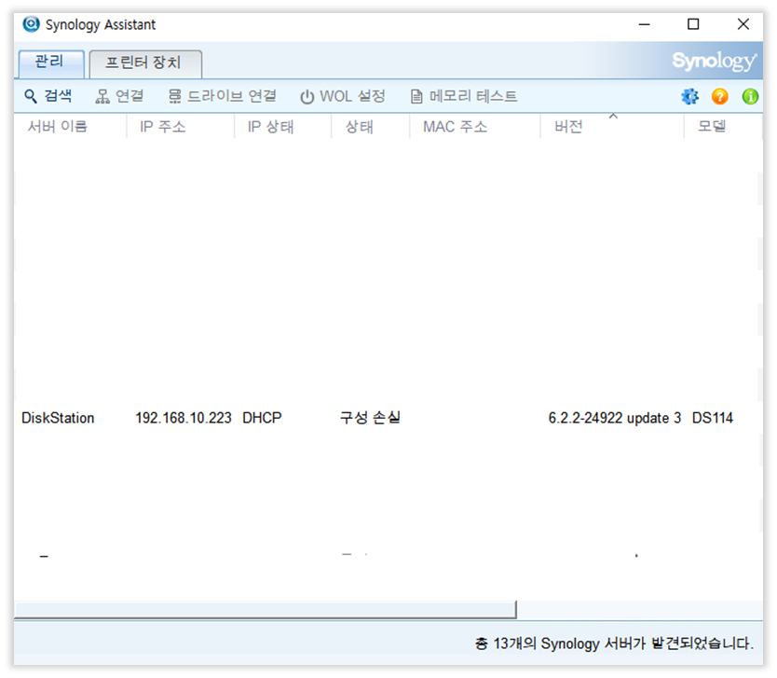Start 메모리 테스트 memory test
Viewport: 777px width, 678px height.
(464, 96)
